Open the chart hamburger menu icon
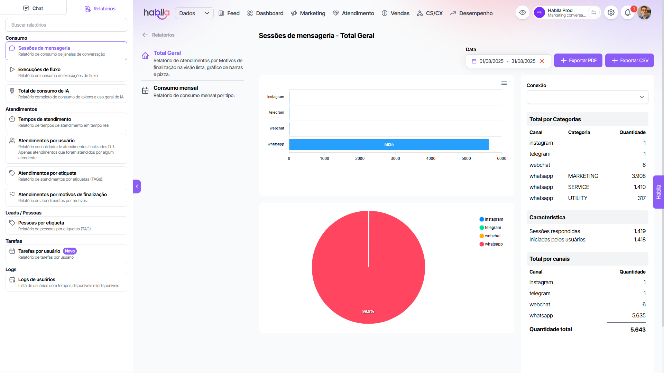Image resolution: width=664 pixels, height=373 pixels. [x=504, y=83]
